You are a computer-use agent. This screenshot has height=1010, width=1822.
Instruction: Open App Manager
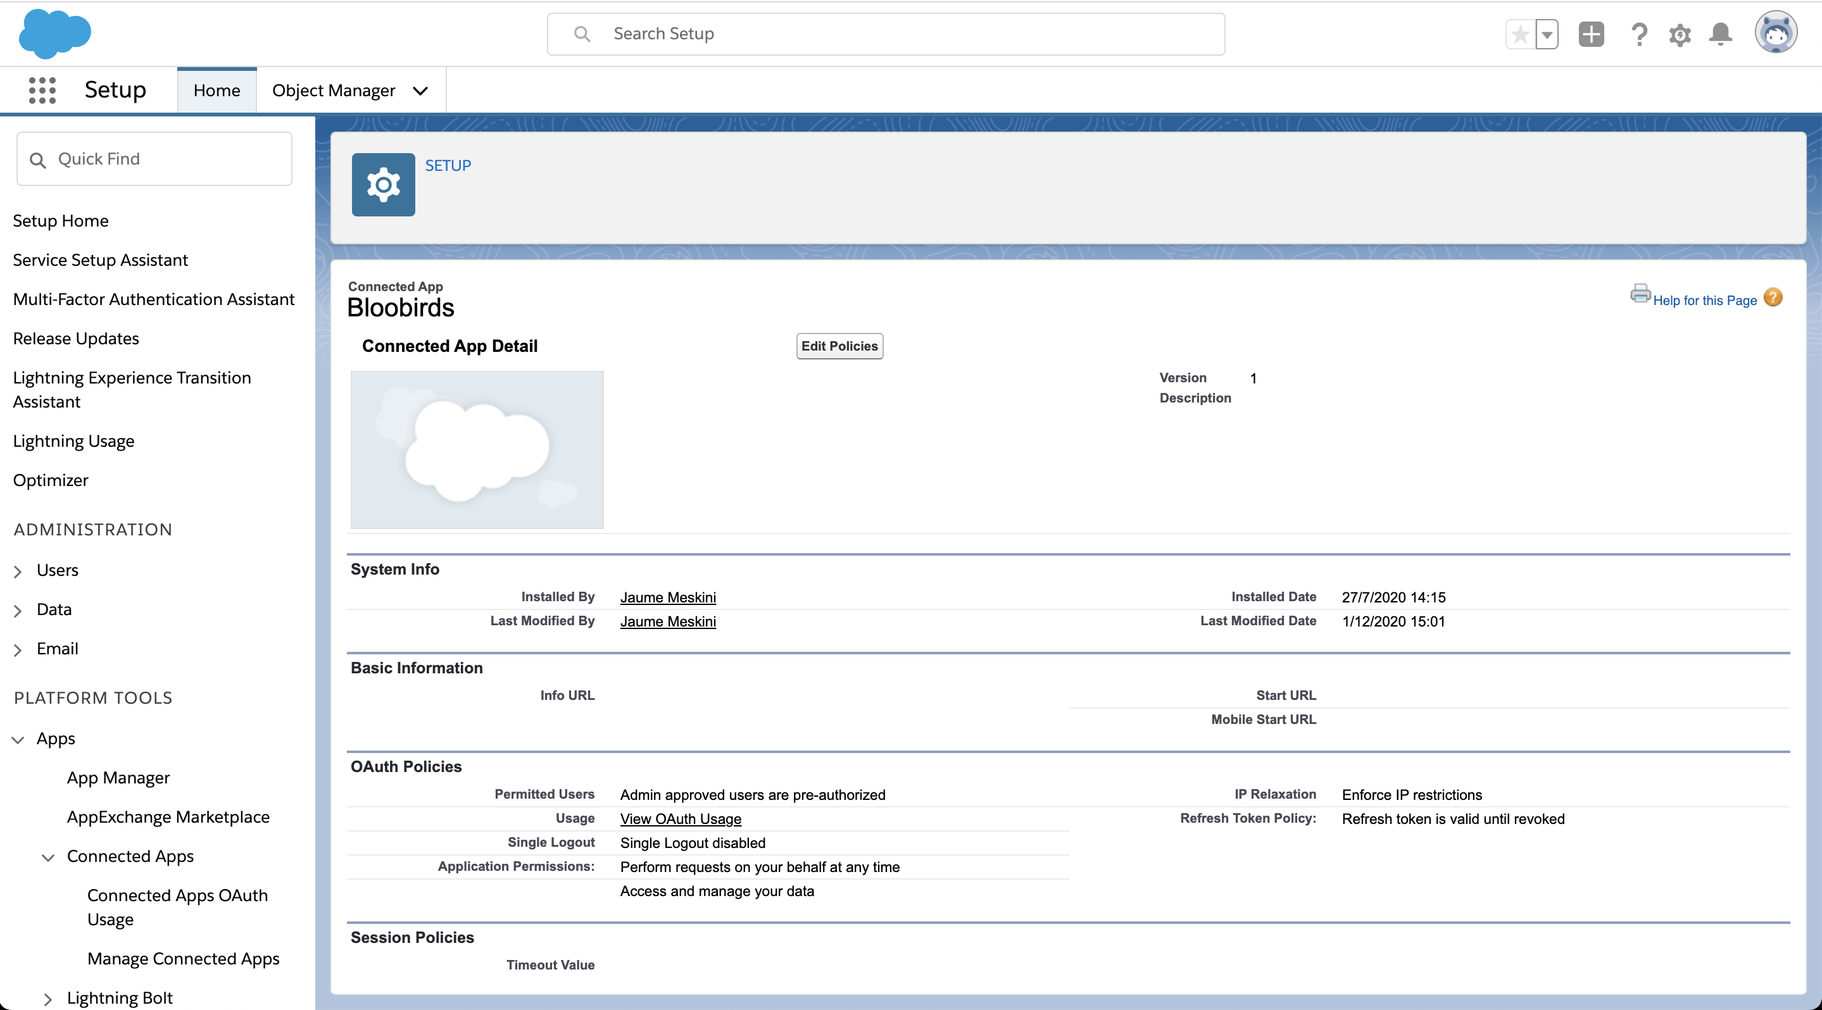tap(118, 778)
